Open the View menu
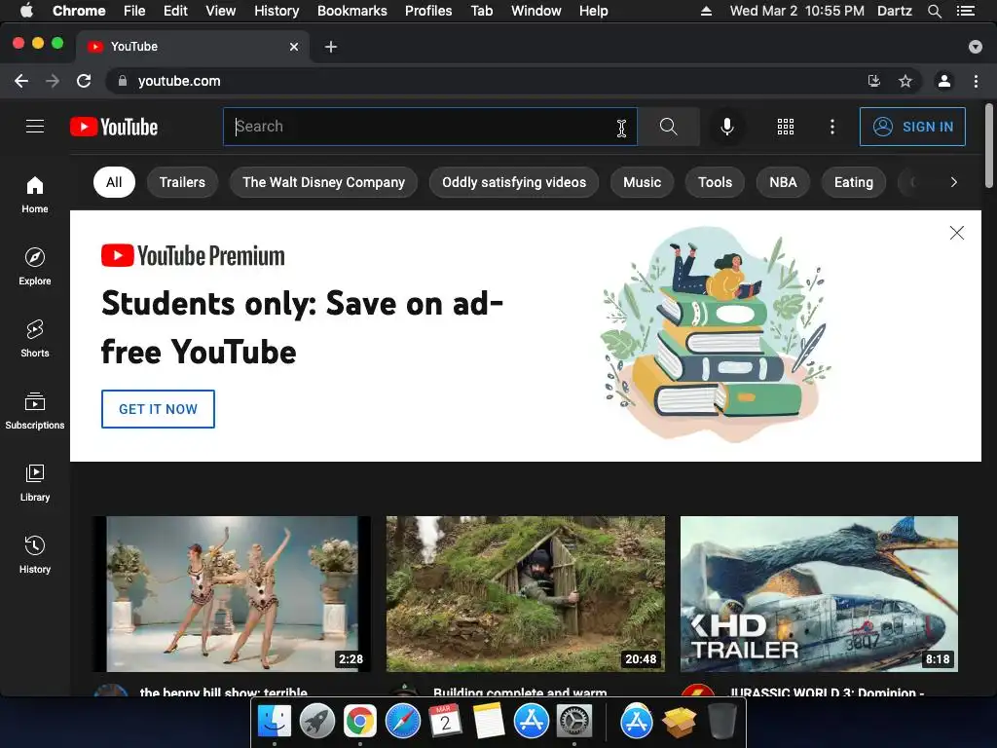The width and height of the screenshot is (997, 748). coord(221,11)
